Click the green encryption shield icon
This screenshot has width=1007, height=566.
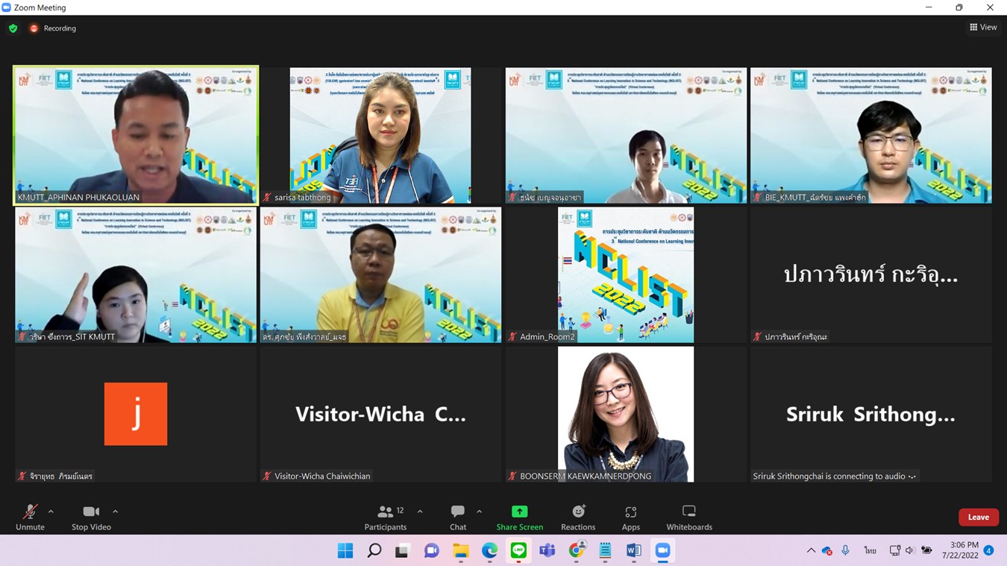pos(13,28)
